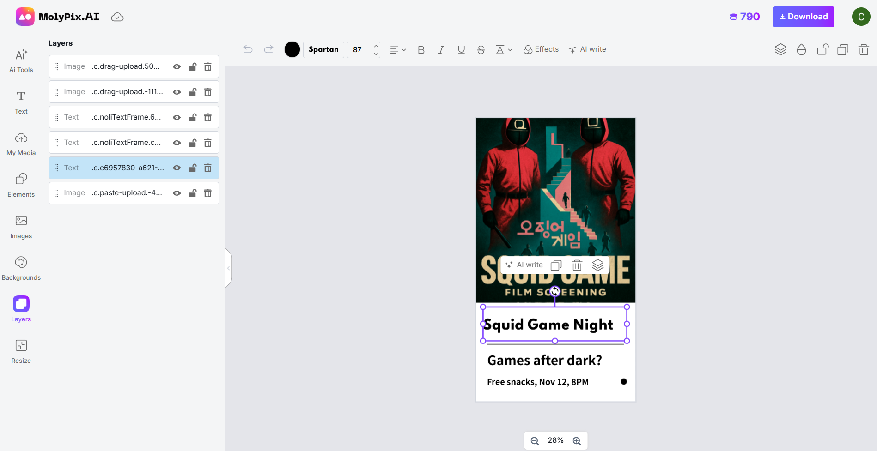Delete selected element from top toolbar
The height and width of the screenshot is (451, 877).
click(x=864, y=49)
